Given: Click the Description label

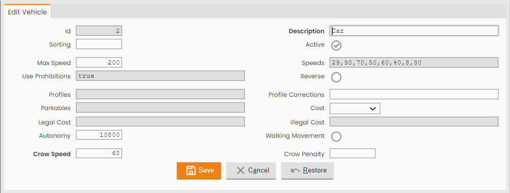Looking at the screenshot, I should 306,31.
